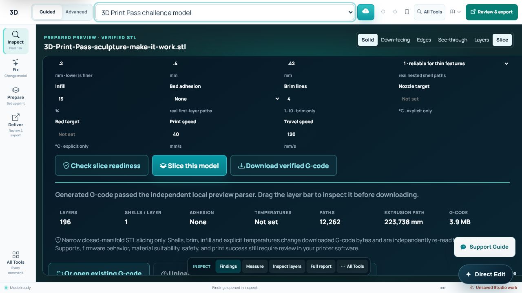Viewport: 522px width, 293px height.
Task: Open the Findings tab in bottom bar
Action: coord(228,266)
